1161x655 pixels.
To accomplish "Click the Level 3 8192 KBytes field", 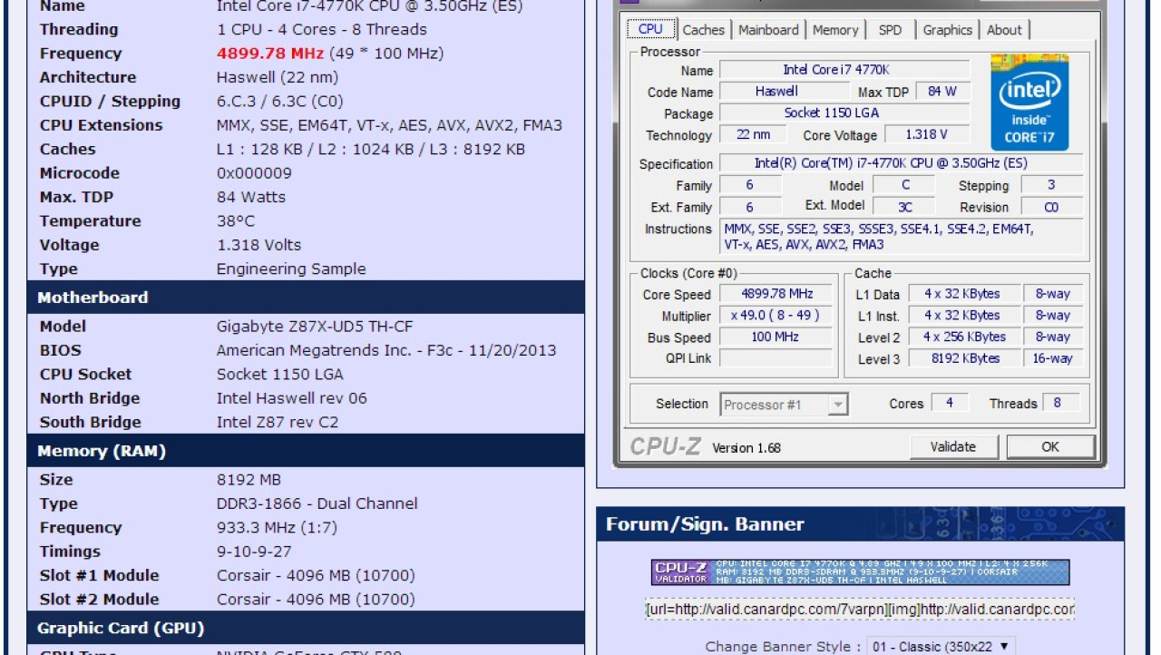I will tap(965, 358).
